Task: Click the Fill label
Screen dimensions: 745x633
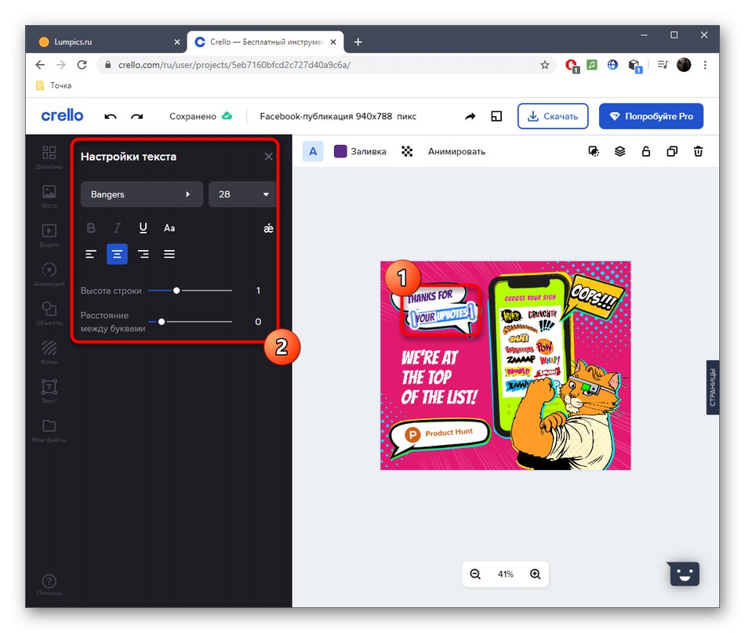Action: click(369, 151)
